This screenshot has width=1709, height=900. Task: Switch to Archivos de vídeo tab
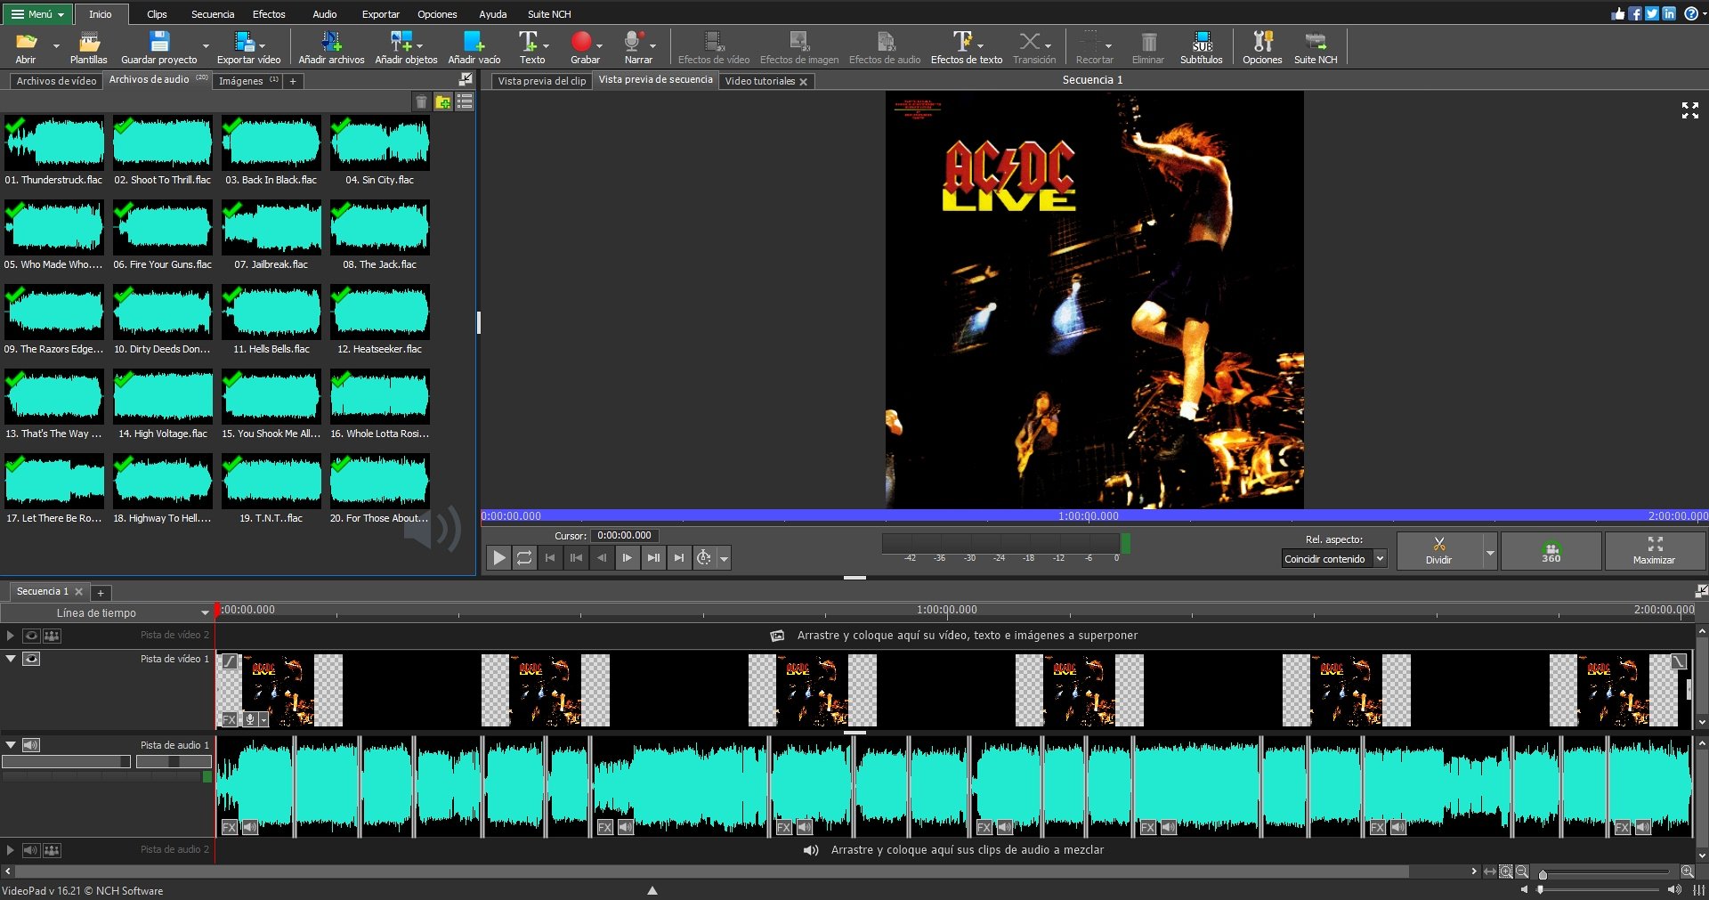tap(56, 81)
